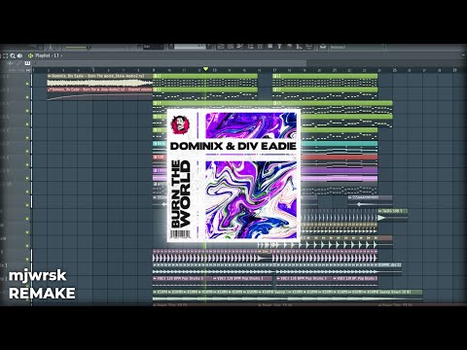Image resolution: width=467 pixels, height=350 pixels.
Task: Click the green playhead marker on timeline
Action: pyautogui.click(x=205, y=69)
